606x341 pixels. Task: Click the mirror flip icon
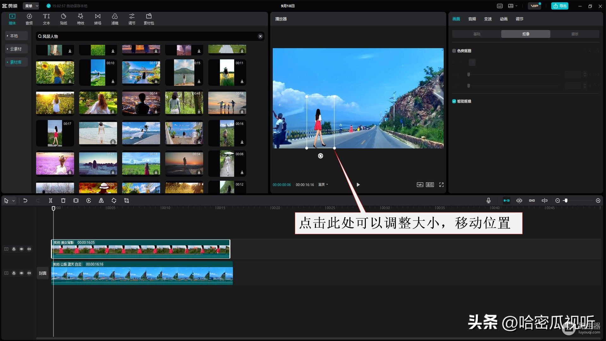point(101,200)
